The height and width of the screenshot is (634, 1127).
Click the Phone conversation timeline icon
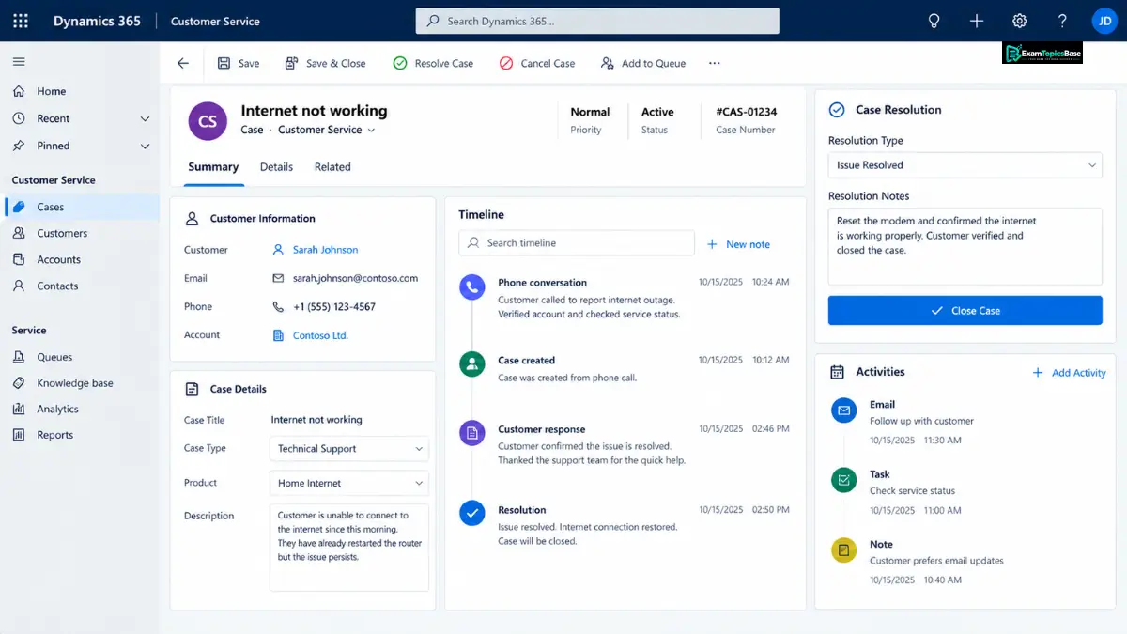click(471, 287)
